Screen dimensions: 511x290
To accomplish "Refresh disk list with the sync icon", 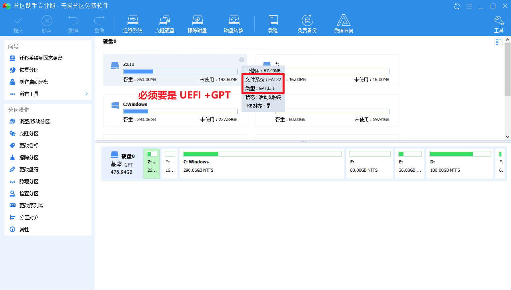I will (456, 6).
